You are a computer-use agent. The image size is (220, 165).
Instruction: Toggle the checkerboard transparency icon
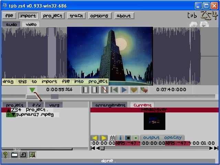coord(112,138)
